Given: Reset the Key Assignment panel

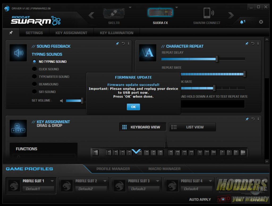Looking at the screenshot, I should click(x=253, y=119).
